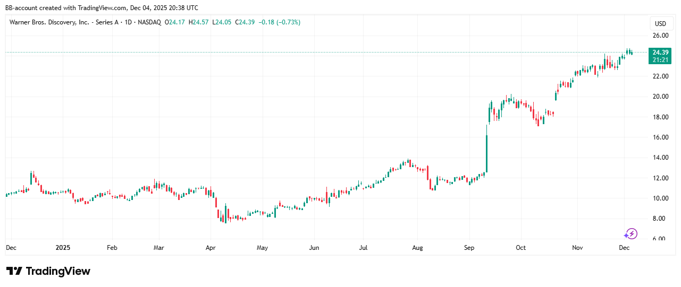This screenshot has width=681, height=287.
Task: Click the open value O24.17
Action: pyautogui.click(x=175, y=22)
